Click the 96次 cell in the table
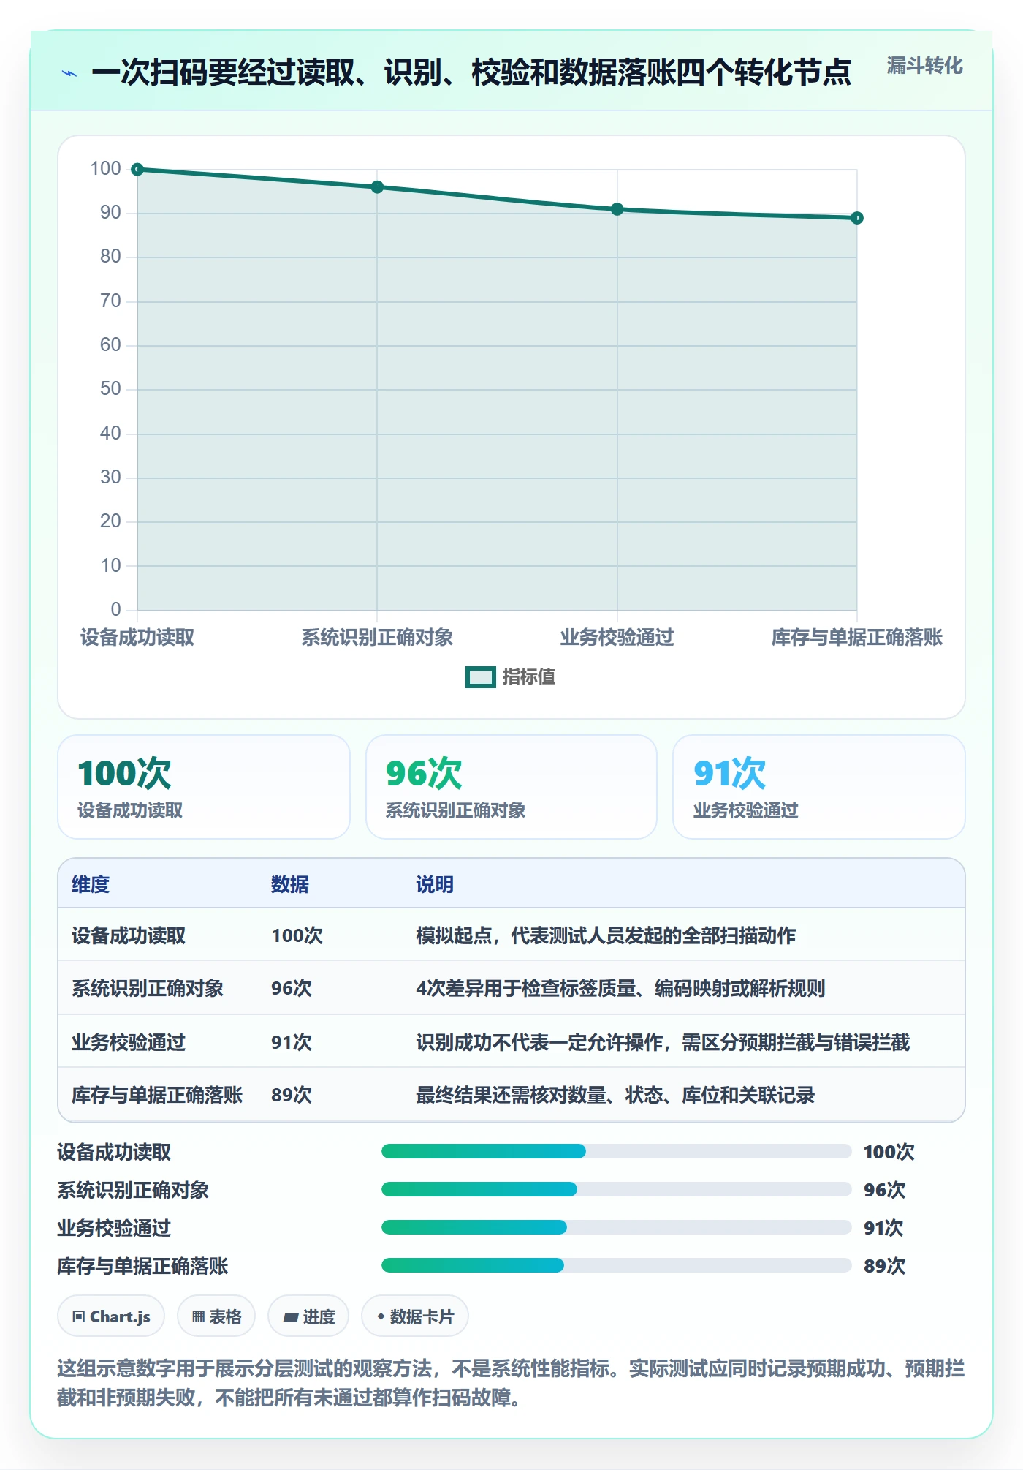This screenshot has height=1470, width=1023. tap(292, 988)
